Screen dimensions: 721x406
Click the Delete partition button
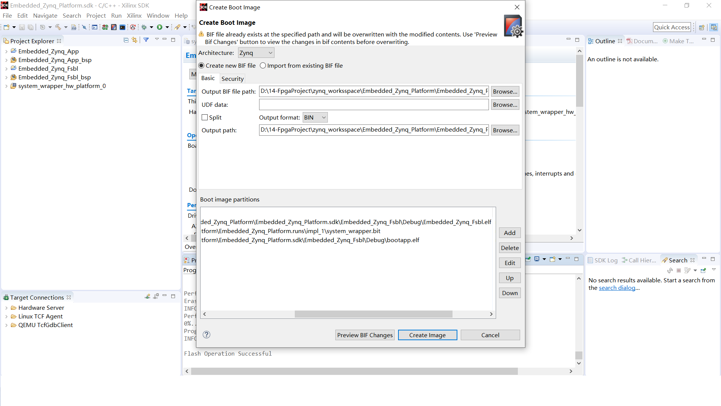[x=510, y=247]
